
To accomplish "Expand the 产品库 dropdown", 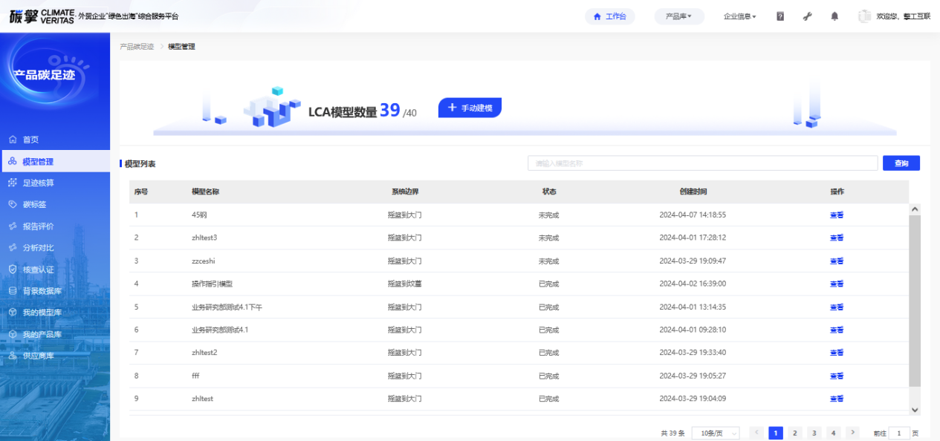I will (678, 16).
